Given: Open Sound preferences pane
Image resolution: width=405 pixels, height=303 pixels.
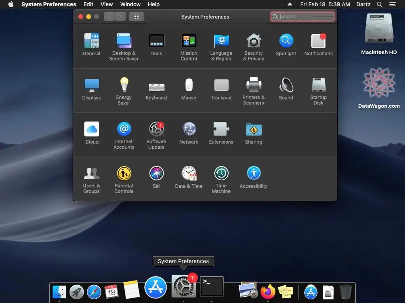Looking at the screenshot, I should tap(286, 89).
